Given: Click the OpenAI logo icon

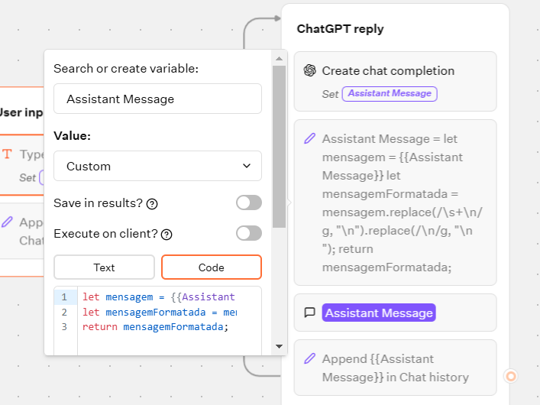Looking at the screenshot, I should point(309,70).
